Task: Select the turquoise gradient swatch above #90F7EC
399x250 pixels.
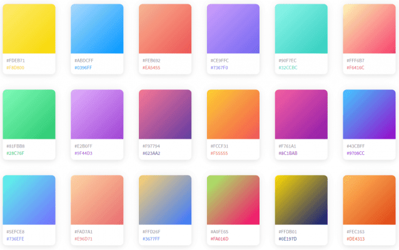Action: coord(301,29)
